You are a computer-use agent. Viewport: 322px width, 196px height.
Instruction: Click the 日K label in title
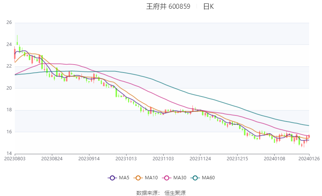click(x=208, y=6)
